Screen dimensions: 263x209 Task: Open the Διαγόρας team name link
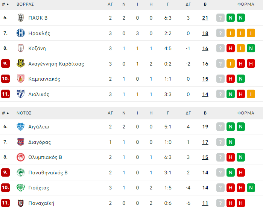click(40, 142)
